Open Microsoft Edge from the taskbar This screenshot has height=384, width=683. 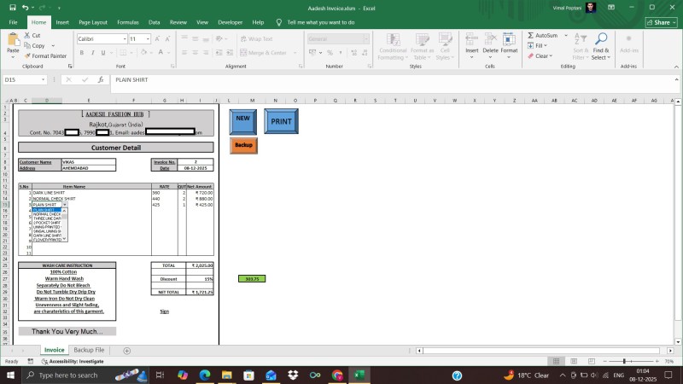pos(205,375)
